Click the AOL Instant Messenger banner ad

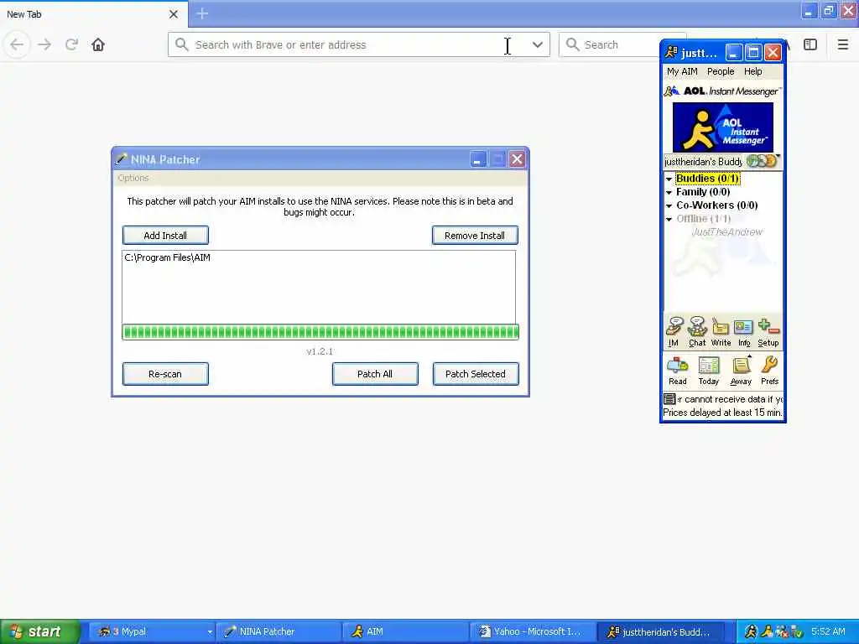click(x=722, y=127)
